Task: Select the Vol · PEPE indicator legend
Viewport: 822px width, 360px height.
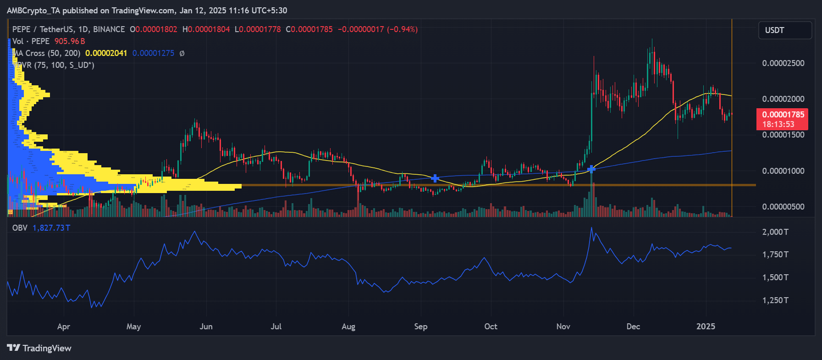Action: tap(31, 41)
